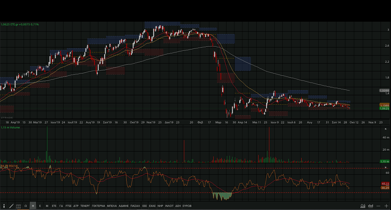Screen dimensions: 391x210
Task: Open the indicators chart icon
Action: 363,206
